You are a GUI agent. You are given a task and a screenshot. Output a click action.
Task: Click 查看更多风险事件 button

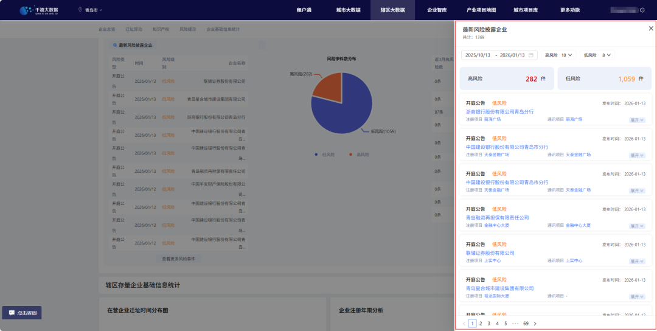point(178,259)
